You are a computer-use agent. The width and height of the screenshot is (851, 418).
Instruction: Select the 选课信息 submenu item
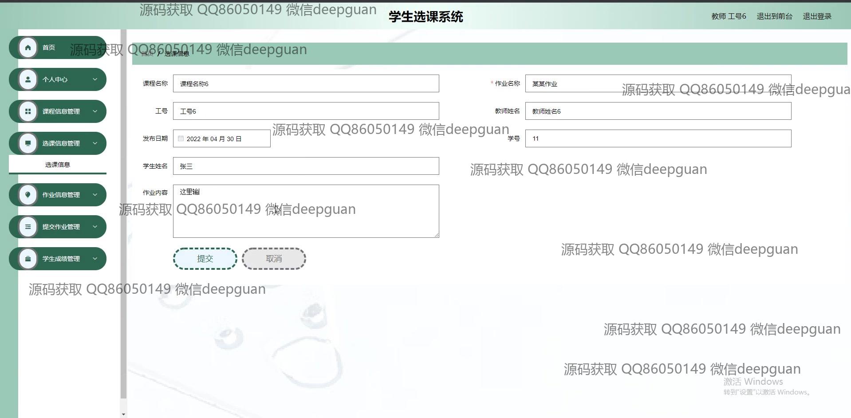coord(58,165)
